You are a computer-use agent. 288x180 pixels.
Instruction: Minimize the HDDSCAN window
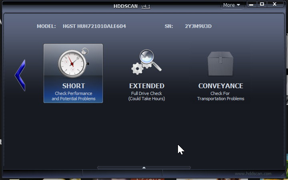pyautogui.click(x=251, y=4)
